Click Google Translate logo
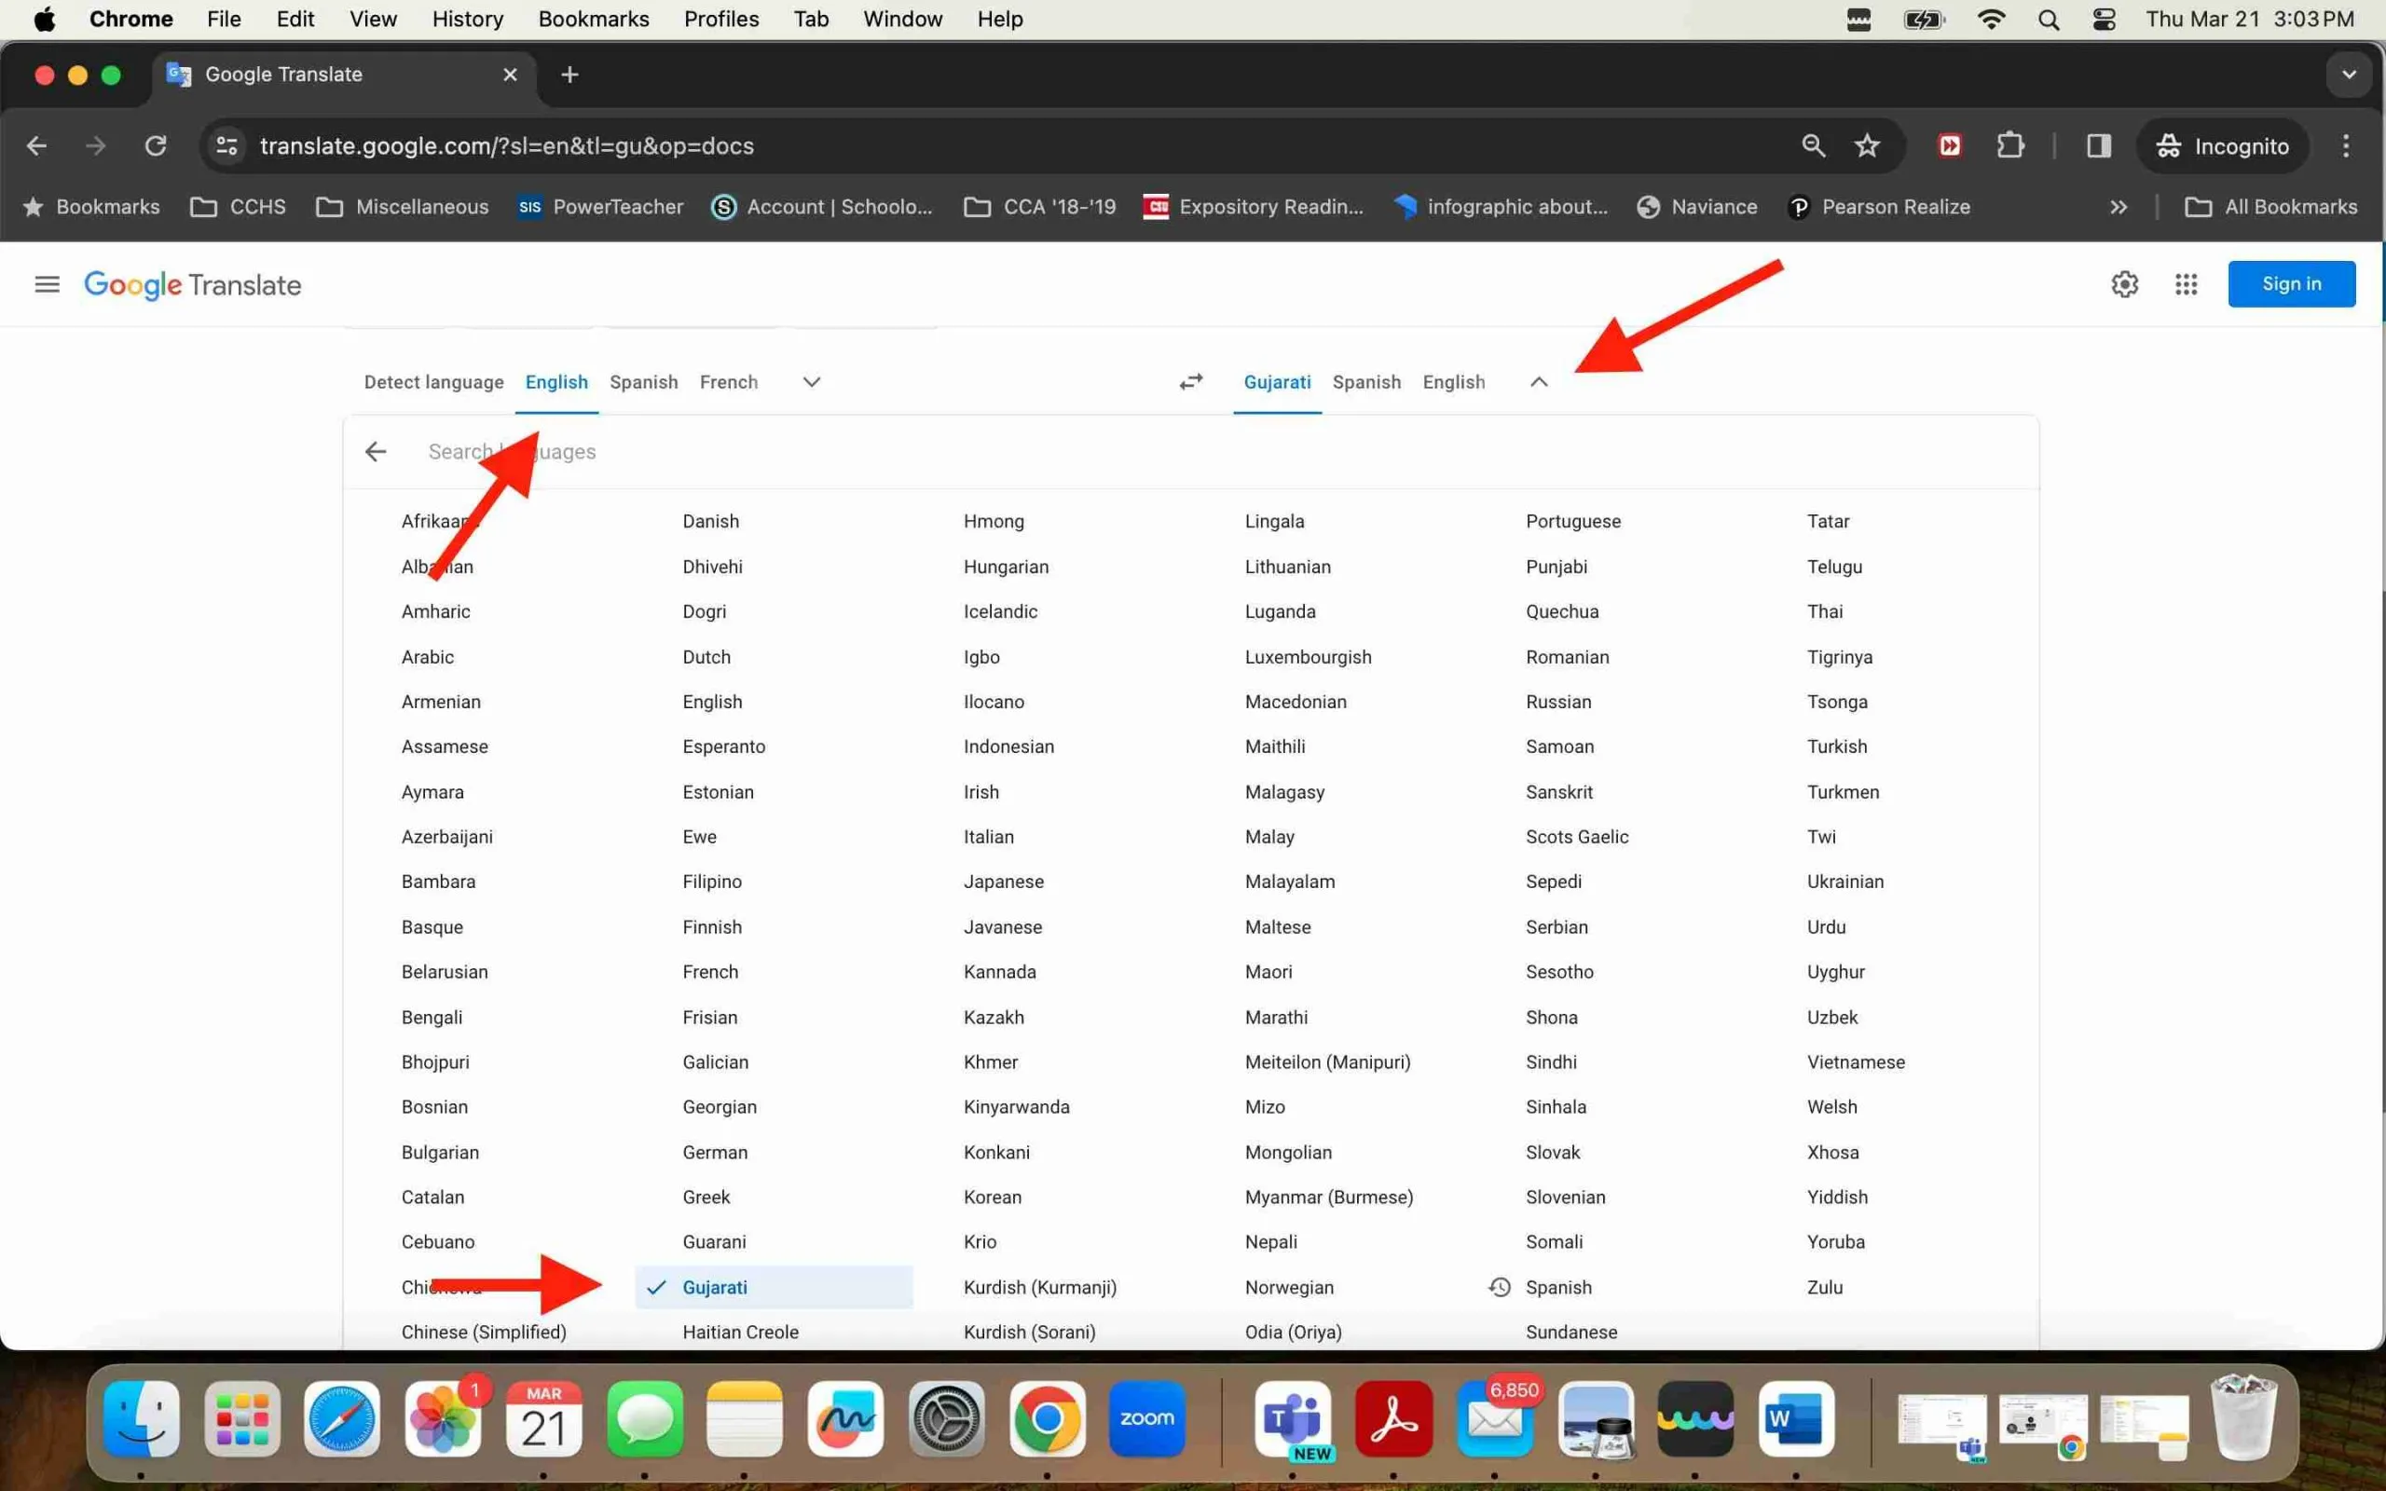 click(x=192, y=285)
